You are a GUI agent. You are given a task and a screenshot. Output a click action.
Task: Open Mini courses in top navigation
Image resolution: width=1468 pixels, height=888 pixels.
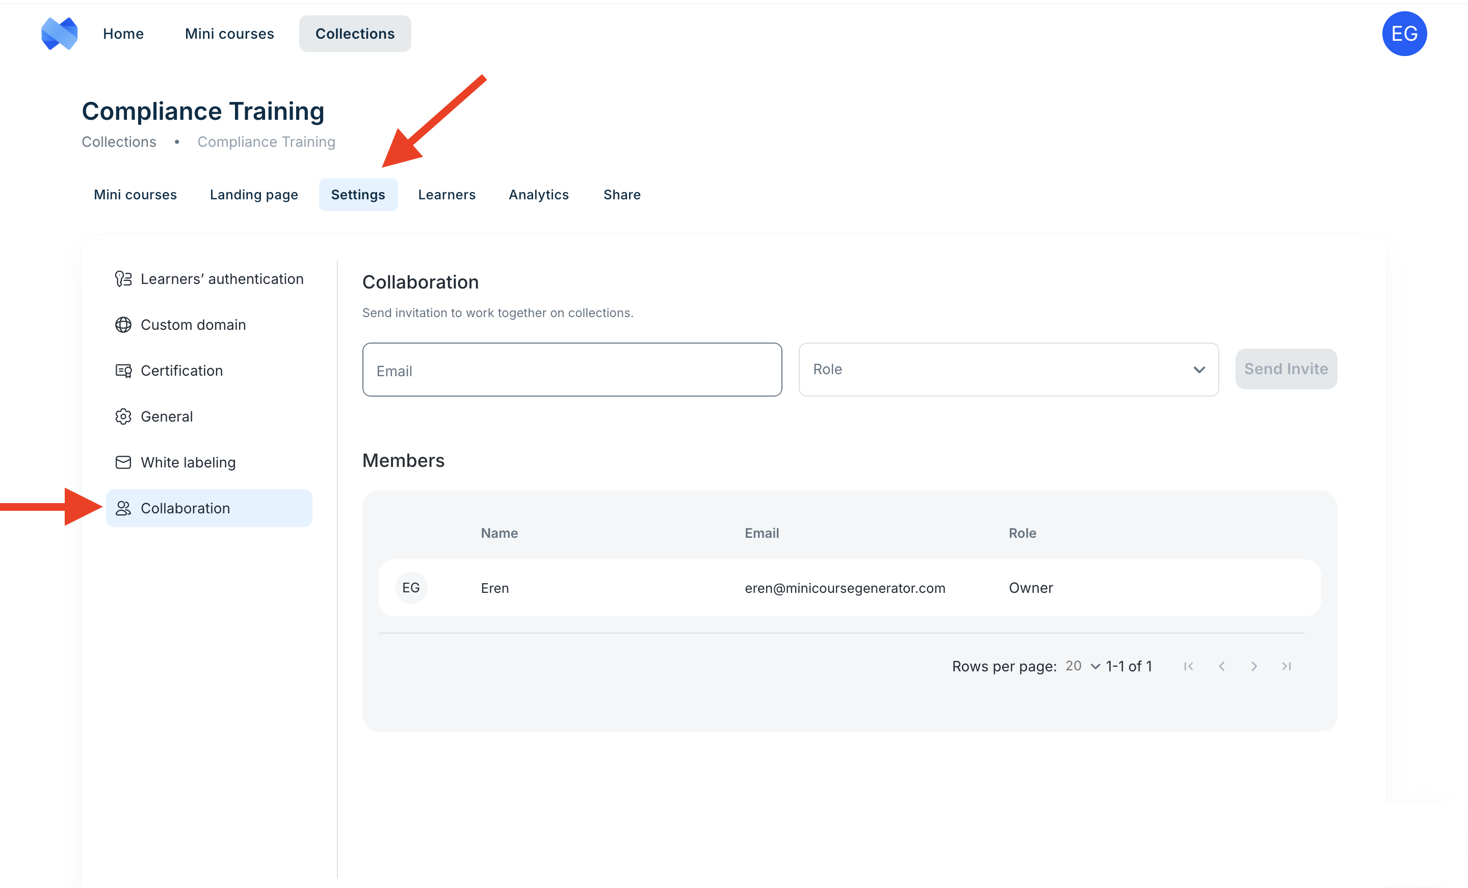click(x=229, y=34)
